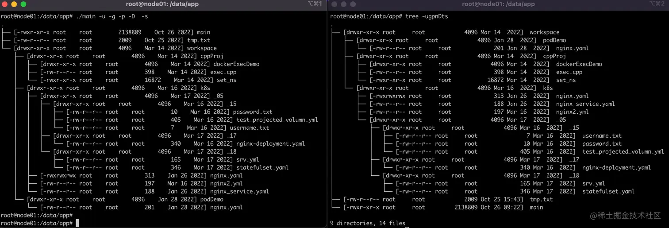Select statefulset.yaml in the tree output
This screenshot has width=669, height=228.
tap(608, 192)
